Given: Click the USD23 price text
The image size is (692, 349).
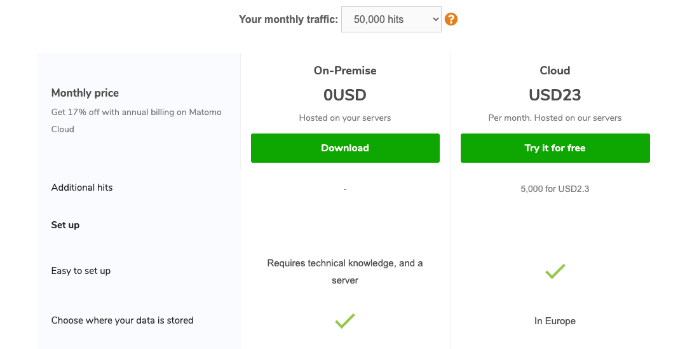Looking at the screenshot, I should tap(555, 95).
